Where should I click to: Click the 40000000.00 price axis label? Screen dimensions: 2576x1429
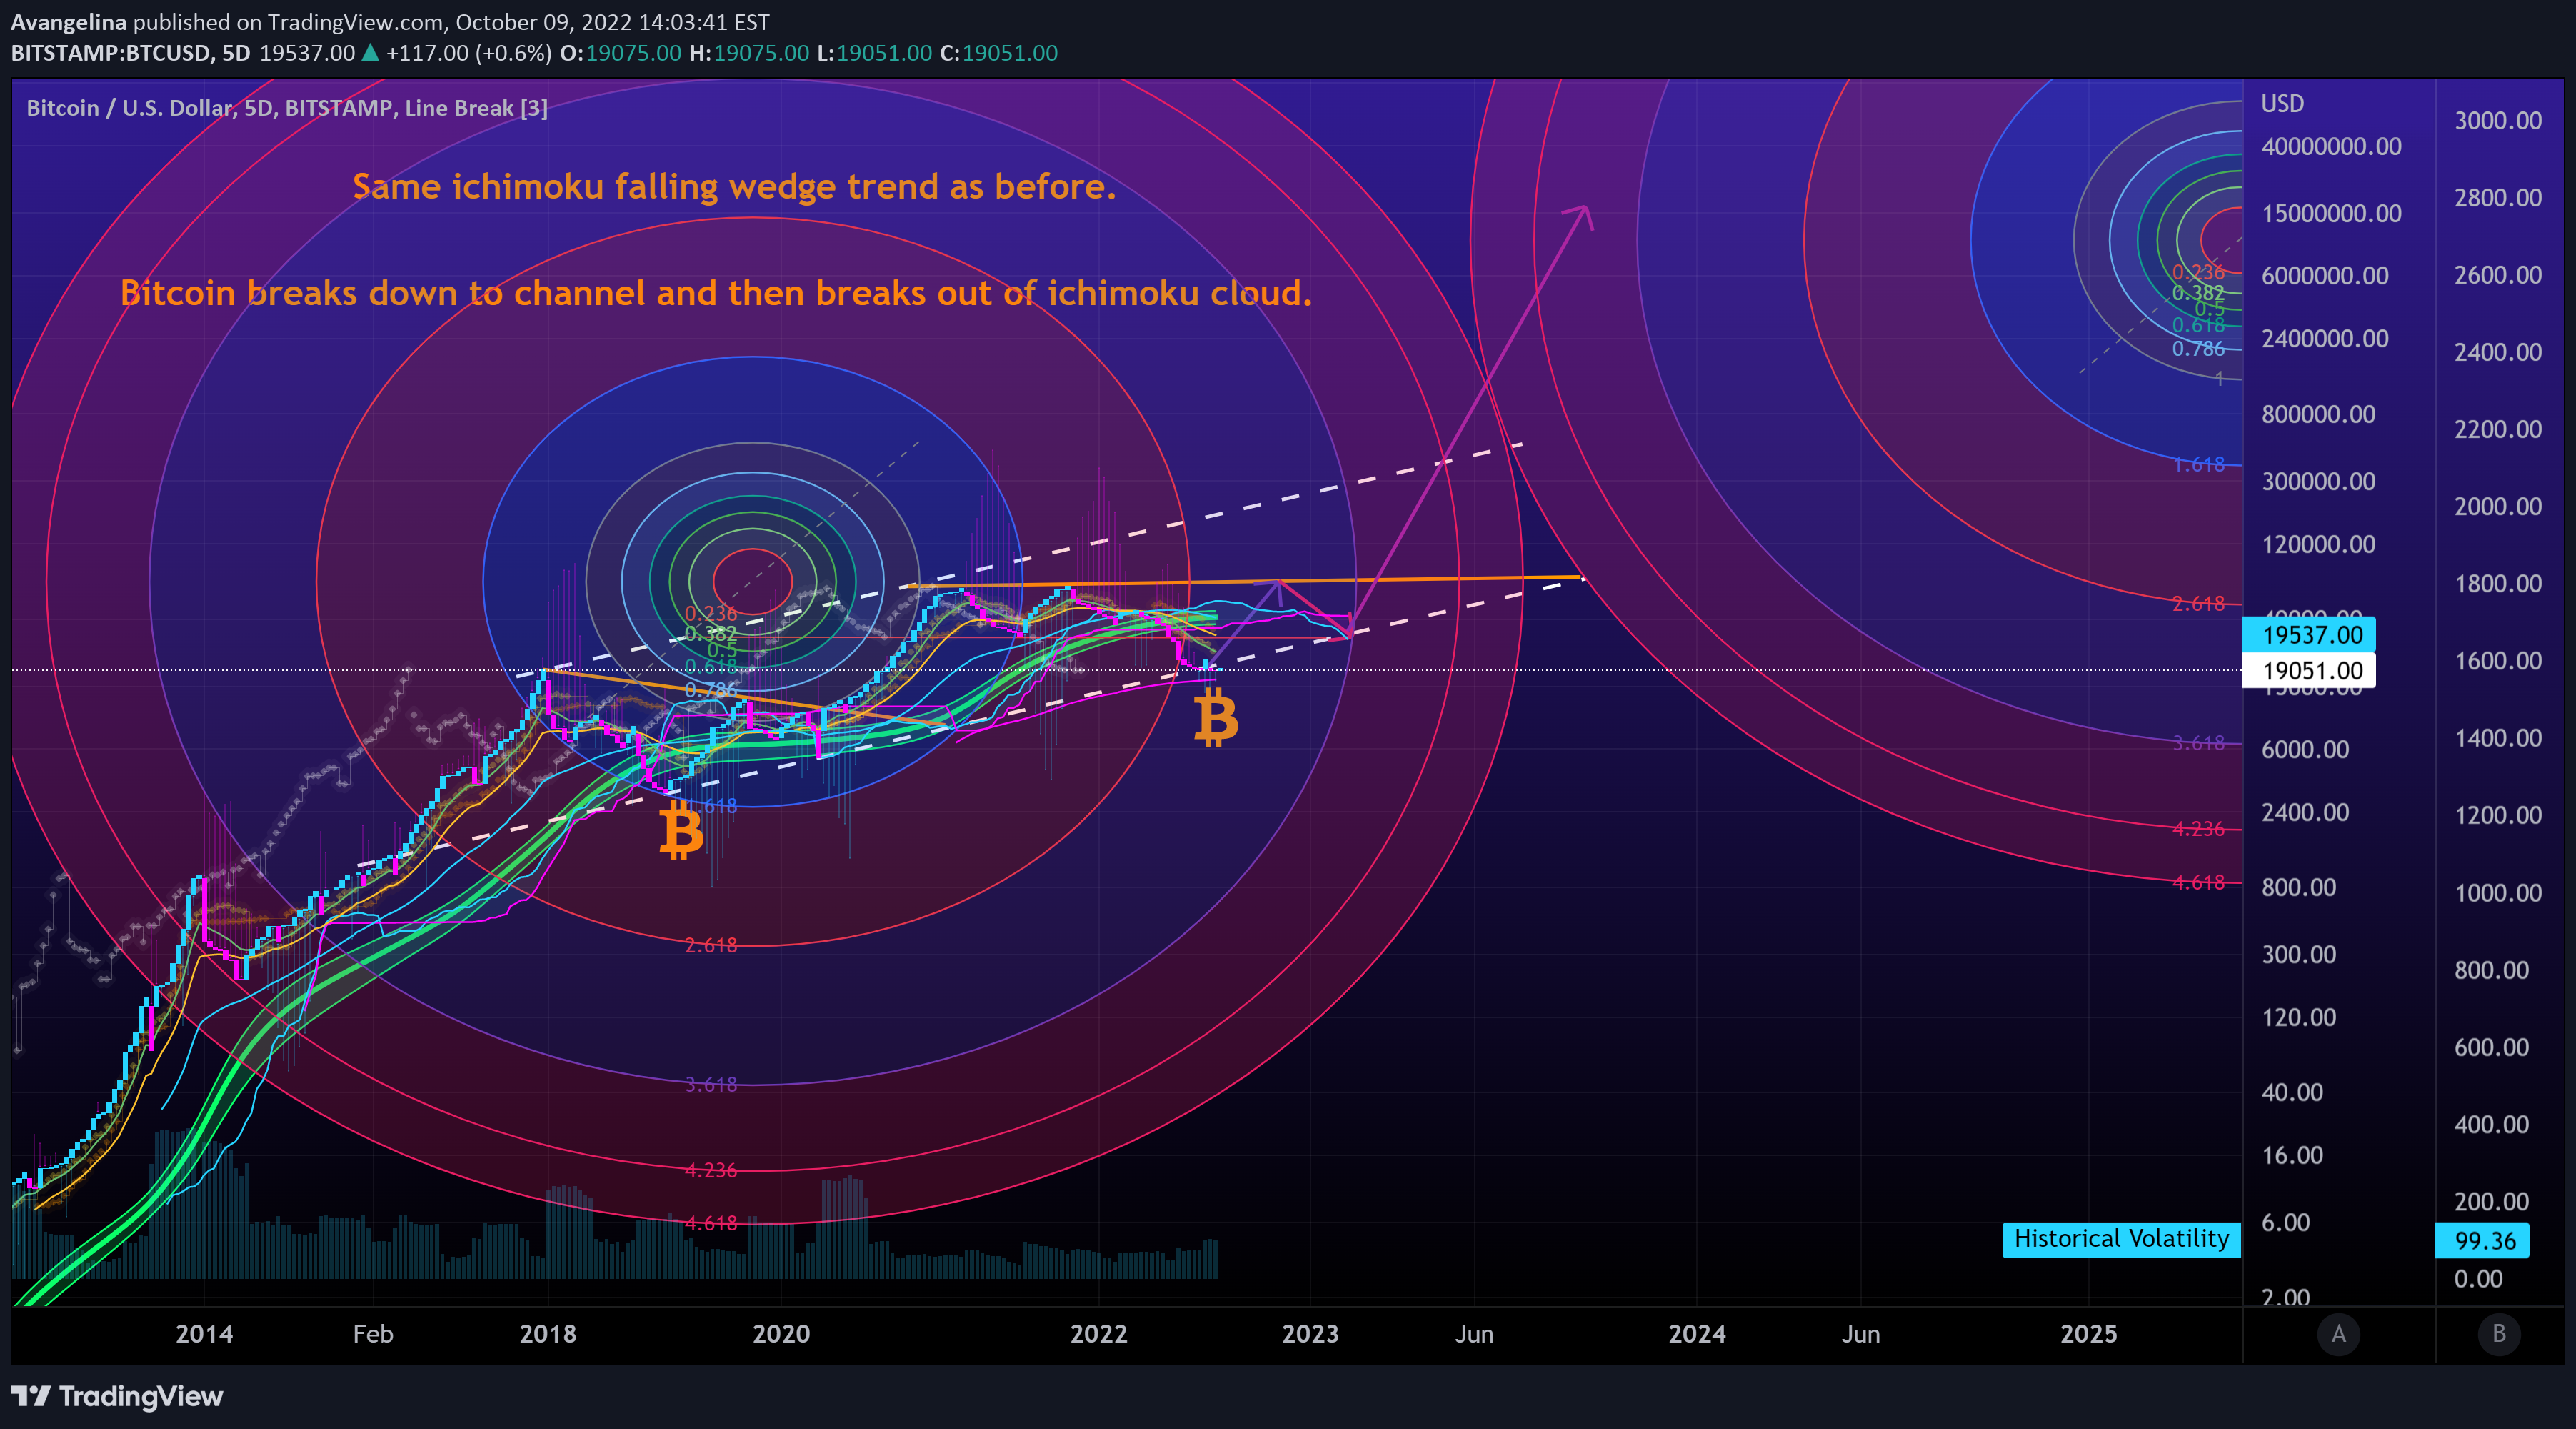pyautogui.click(x=2331, y=146)
